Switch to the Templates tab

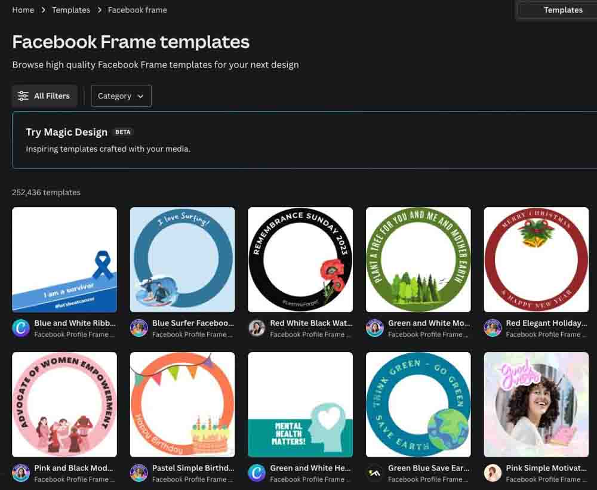pyautogui.click(x=562, y=10)
